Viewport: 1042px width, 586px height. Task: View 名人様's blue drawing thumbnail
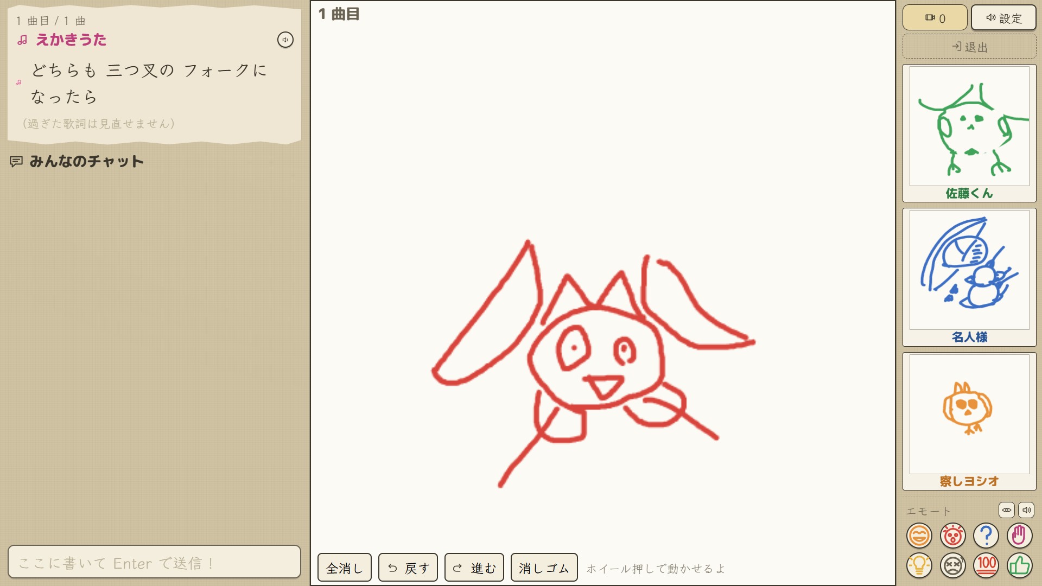tap(969, 270)
